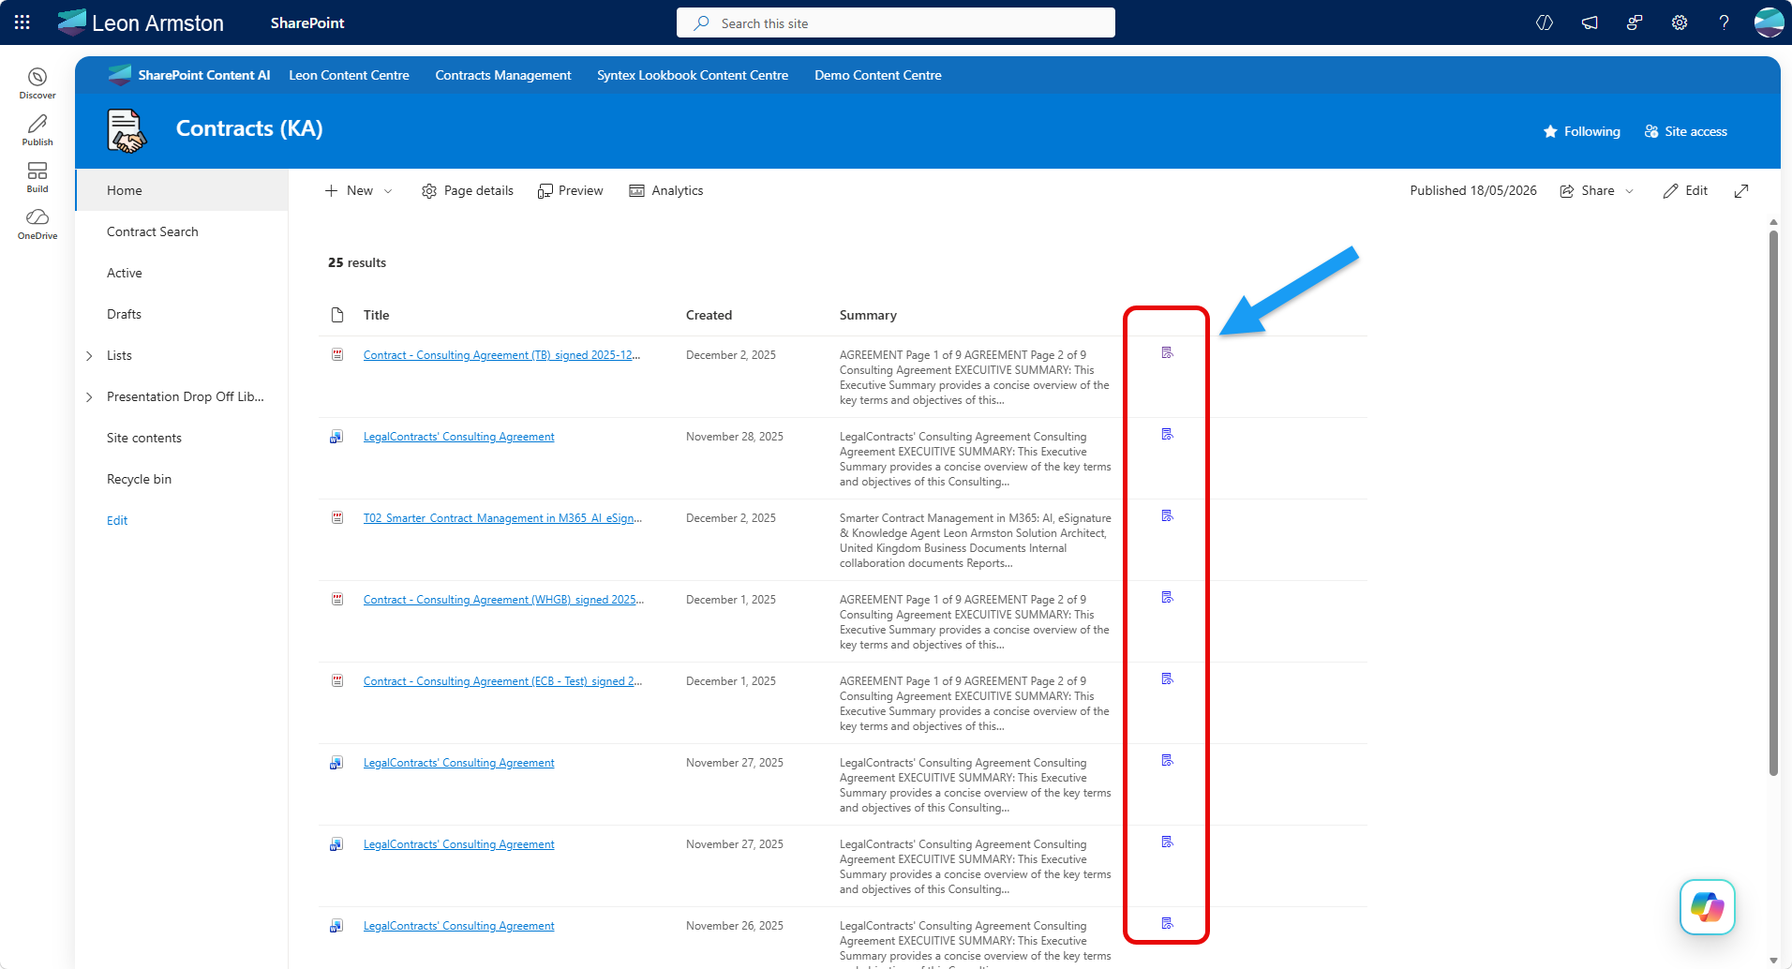The width and height of the screenshot is (1792, 969).
Task: Select Home in the left navigation
Action: point(182,190)
